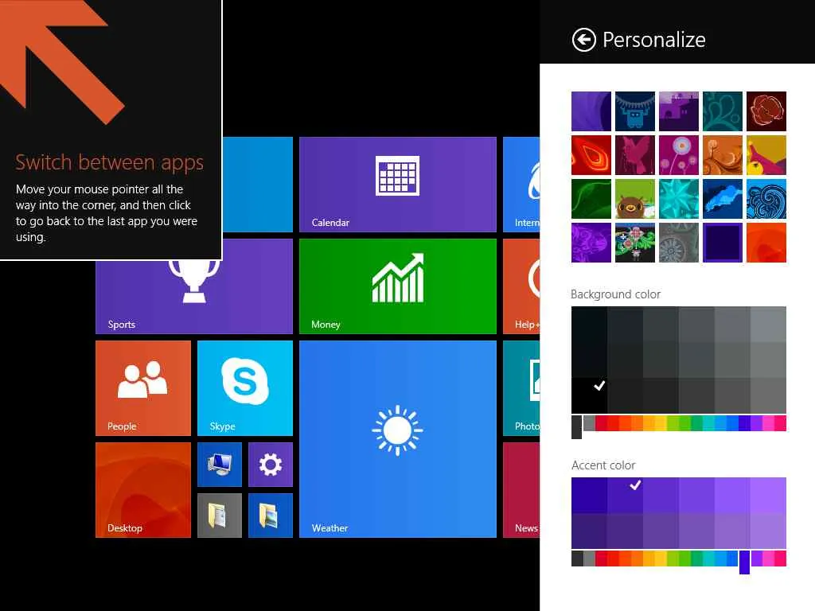Open the People tile
This screenshot has width=815, height=611.
(143, 388)
